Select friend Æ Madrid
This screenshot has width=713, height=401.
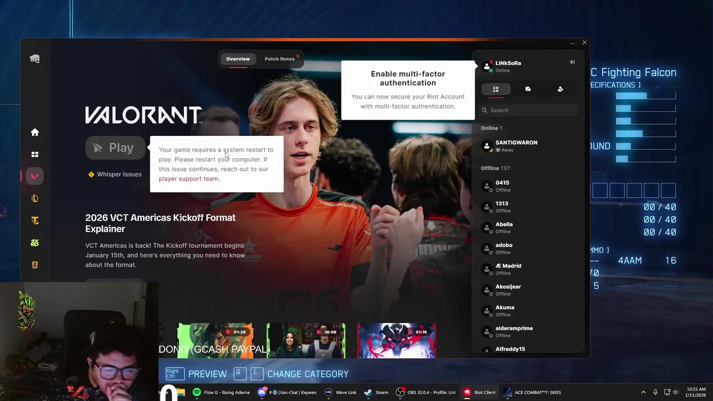(528, 269)
